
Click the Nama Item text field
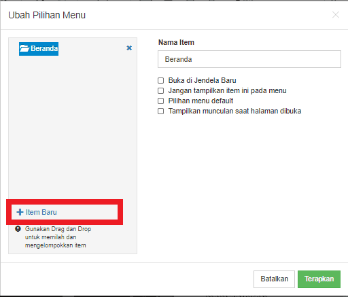click(x=249, y=59)
